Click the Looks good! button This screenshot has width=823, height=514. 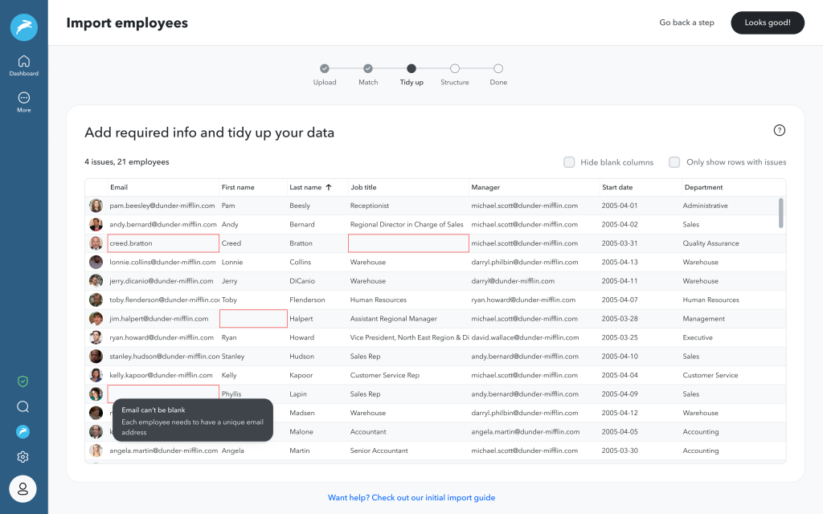(767, 22)
